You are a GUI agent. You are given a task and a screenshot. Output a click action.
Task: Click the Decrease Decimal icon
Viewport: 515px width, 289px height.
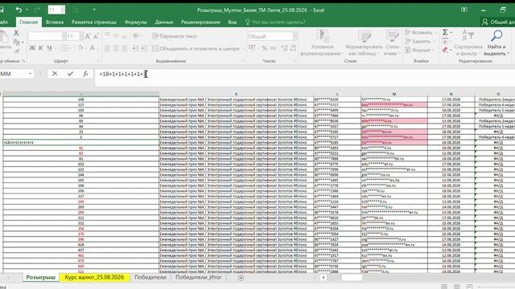tap(293, 48)
